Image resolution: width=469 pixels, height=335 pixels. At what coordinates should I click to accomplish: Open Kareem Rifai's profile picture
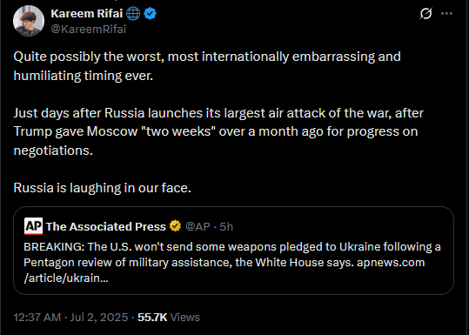click(29, 21)
